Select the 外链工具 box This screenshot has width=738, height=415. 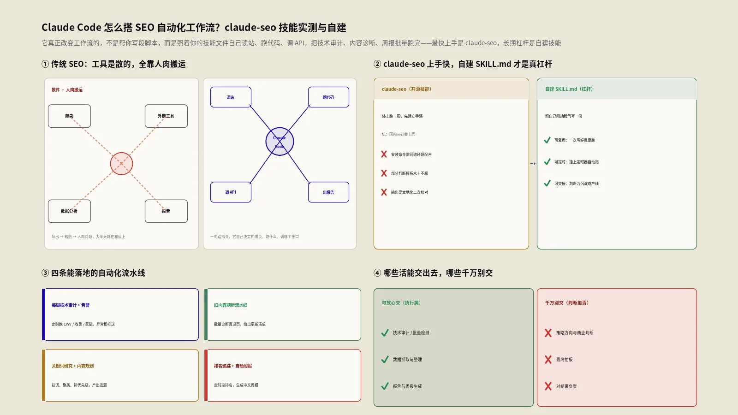[x=166, y=116]
